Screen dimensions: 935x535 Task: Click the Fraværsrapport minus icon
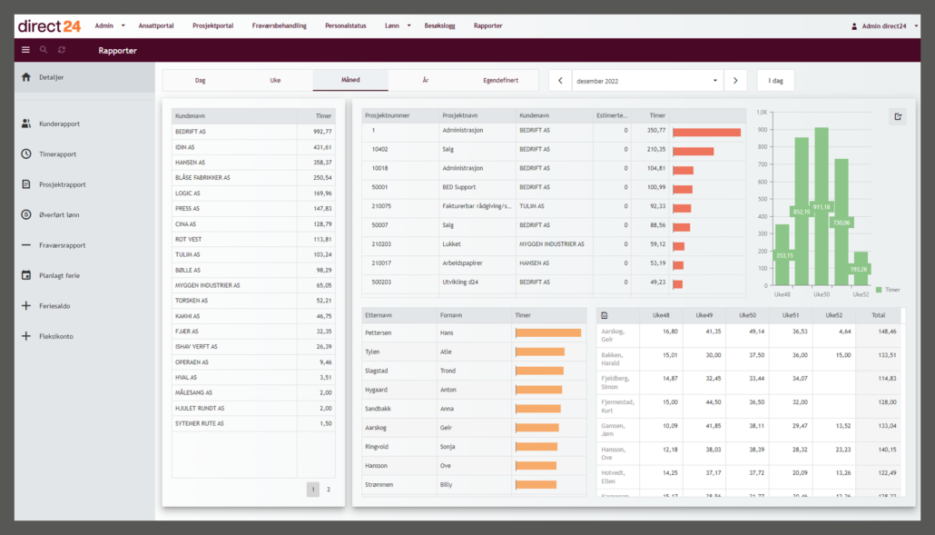[26, 245]
